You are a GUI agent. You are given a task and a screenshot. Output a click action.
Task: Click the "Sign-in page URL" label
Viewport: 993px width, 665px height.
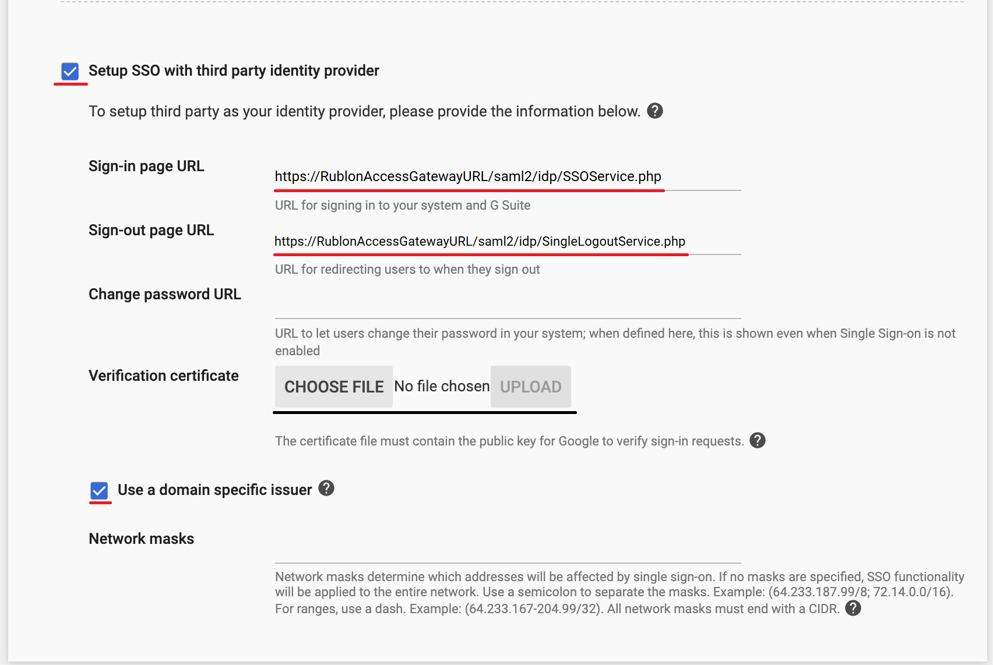146,166
